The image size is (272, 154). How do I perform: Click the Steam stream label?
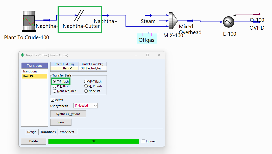pyautogui.click(x=148, y=21)
